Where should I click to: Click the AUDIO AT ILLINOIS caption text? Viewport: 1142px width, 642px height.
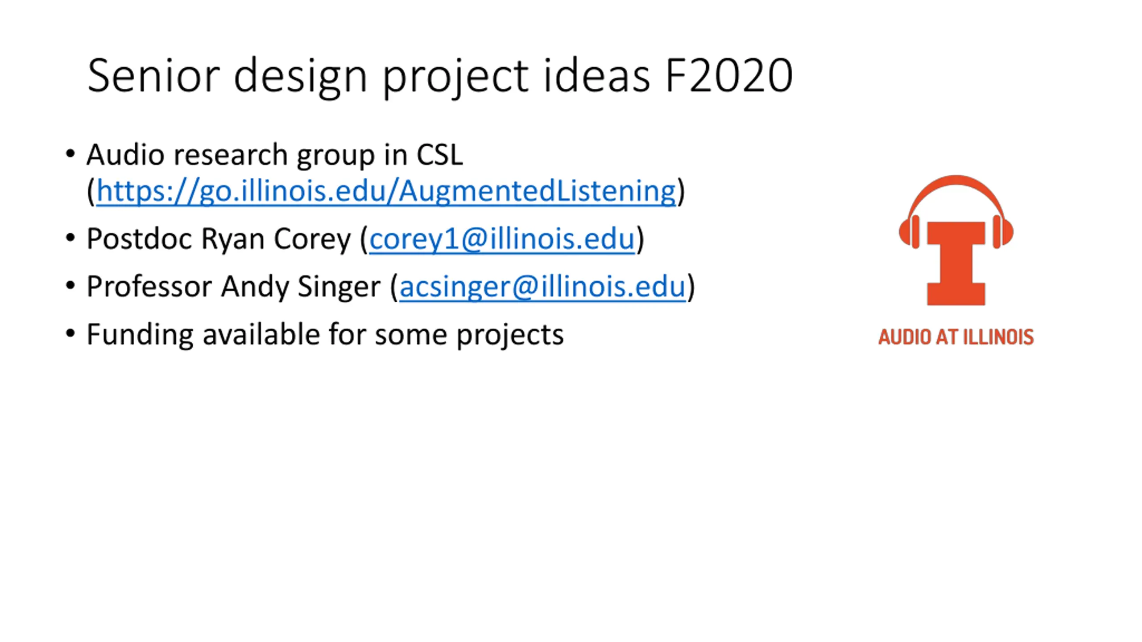(956, 337)
